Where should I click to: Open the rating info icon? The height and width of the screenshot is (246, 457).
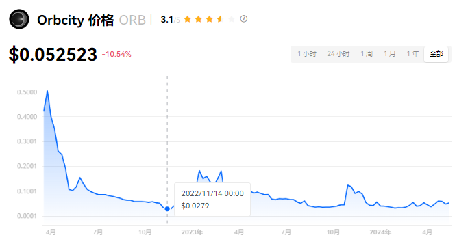click(x=244, y=19)
